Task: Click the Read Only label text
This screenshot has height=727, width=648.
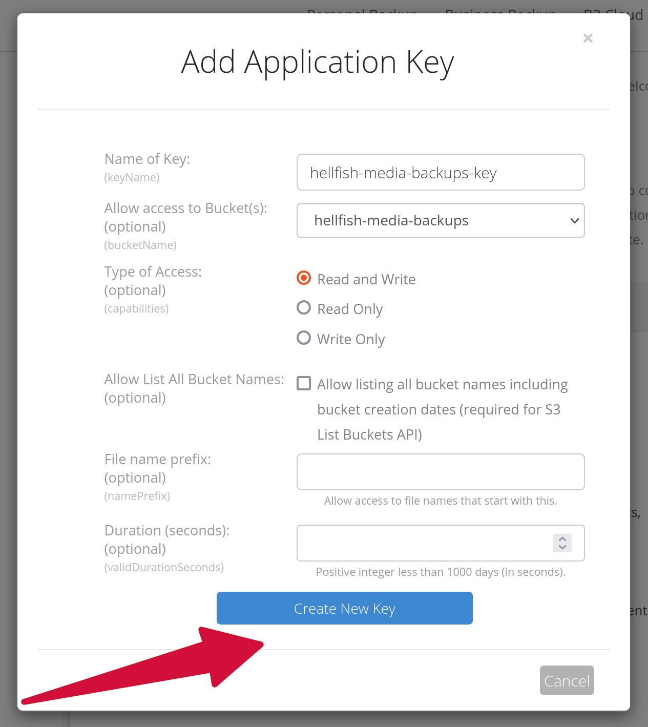Action: [x=350, y=309]
